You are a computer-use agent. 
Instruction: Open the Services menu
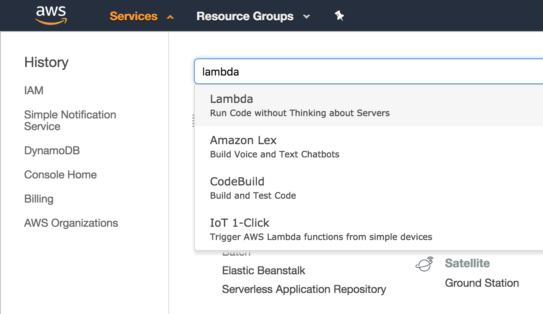click(134, 16)
